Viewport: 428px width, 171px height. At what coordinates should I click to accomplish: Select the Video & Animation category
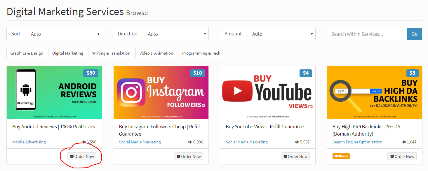pyautogui.click(x=156, y=53)
